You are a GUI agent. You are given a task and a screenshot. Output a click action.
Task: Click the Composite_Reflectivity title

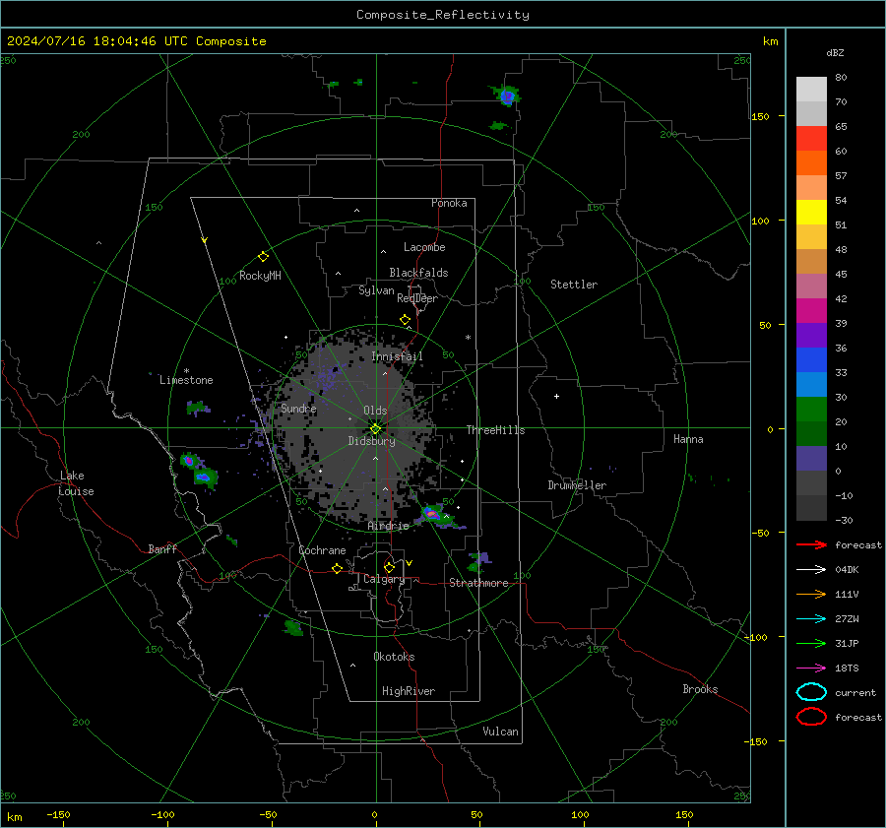pyautogui.click(x=442, y=15)
